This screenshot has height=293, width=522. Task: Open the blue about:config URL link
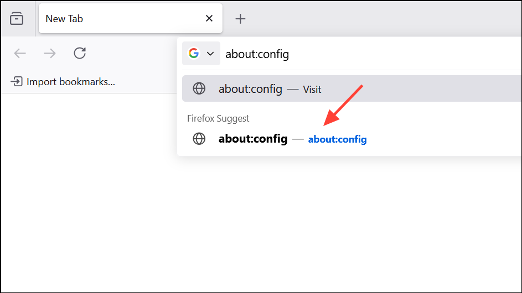point(337,139)
